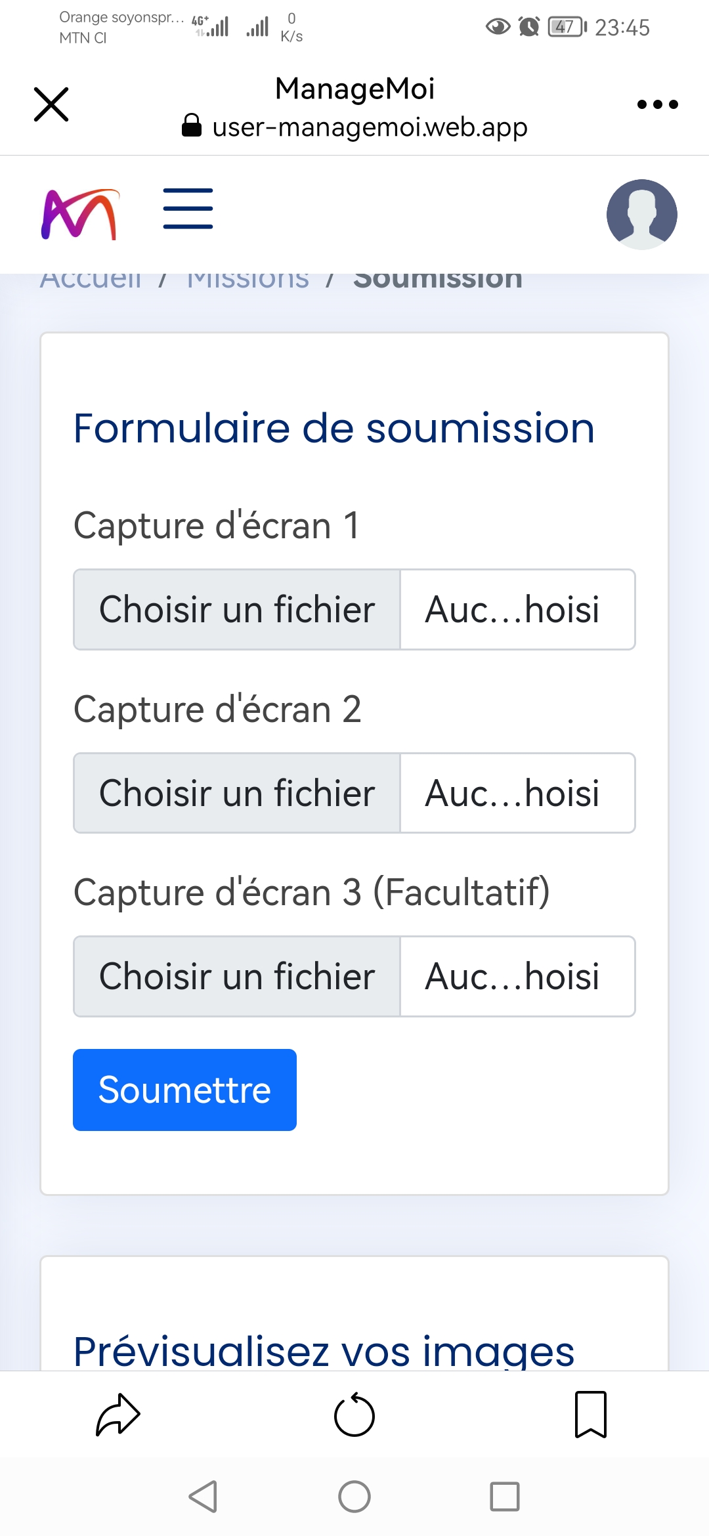This screenshot has width=709, height=1536.
Task: Click the Soumettre button
Action: coord(184,1090)
